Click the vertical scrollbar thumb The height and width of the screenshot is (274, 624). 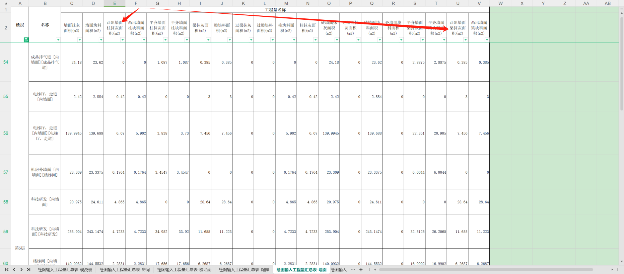click(x=622, y=64)
